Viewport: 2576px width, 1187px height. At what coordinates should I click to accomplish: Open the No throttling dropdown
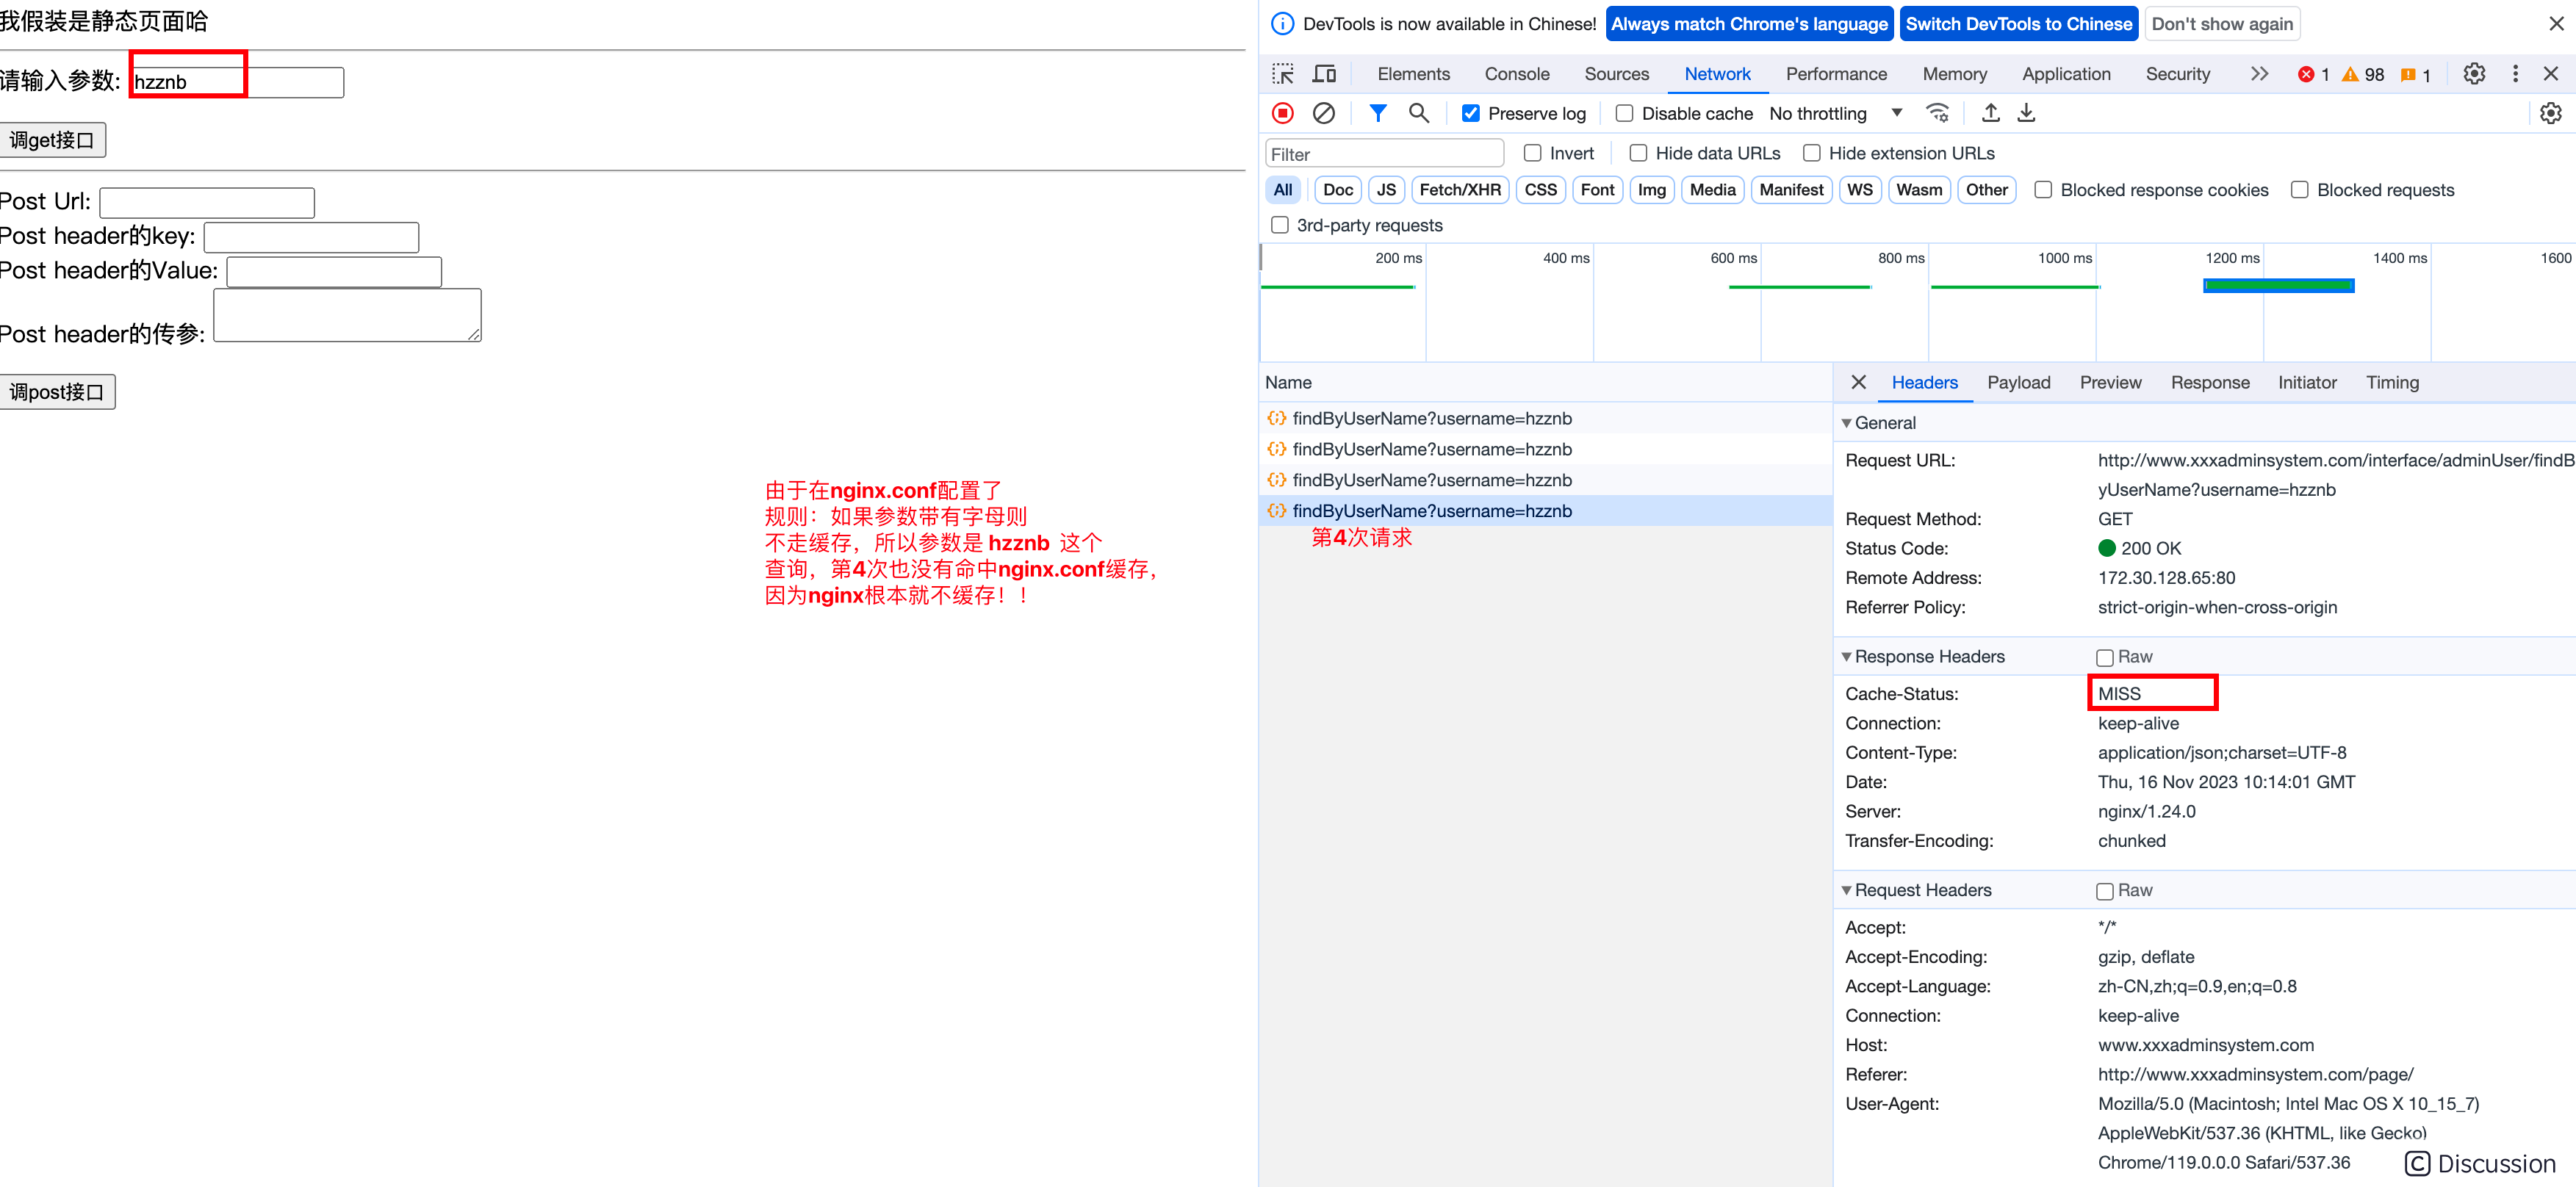pyautogui.click(x=1834, y=114)
